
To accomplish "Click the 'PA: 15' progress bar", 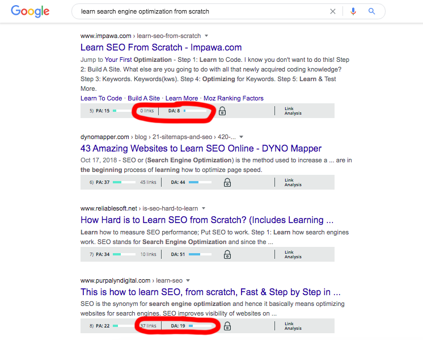I will click(x=121, y=111).
